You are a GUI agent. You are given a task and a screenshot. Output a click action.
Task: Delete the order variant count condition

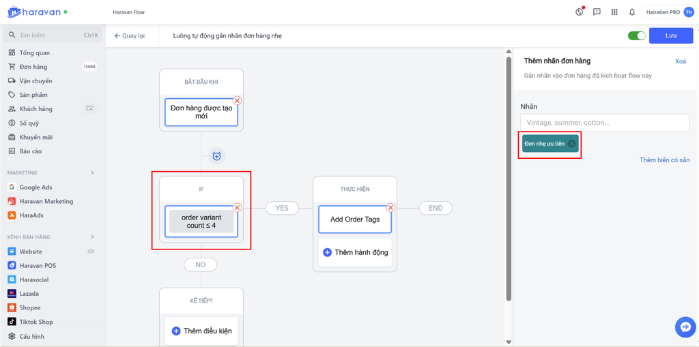tap(237, 208)
